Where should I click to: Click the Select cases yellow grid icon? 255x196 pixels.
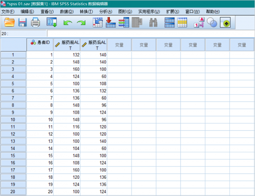click(x=182, y=22)
